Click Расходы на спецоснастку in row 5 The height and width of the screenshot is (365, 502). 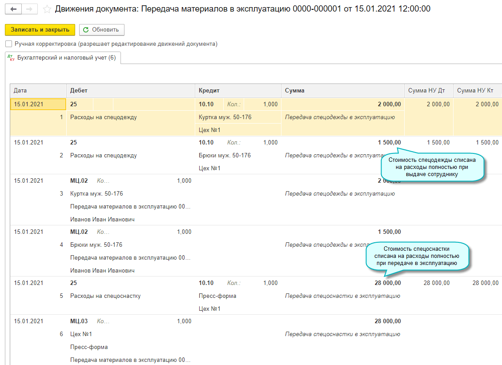pos(105,296)
